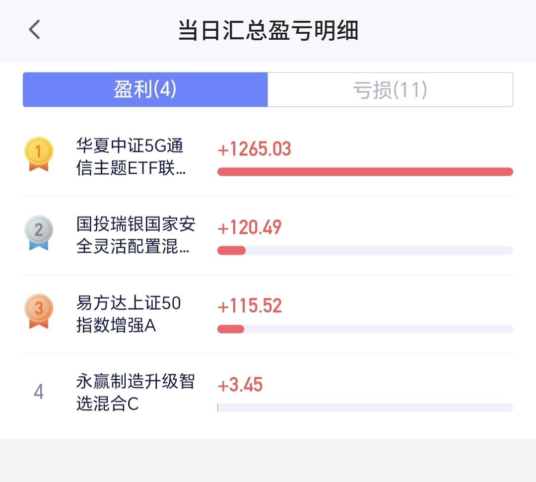This screenshot has height=482, width=536.
Task: Click the bronze third-place medal icon
Action: [x=39, y=311]
